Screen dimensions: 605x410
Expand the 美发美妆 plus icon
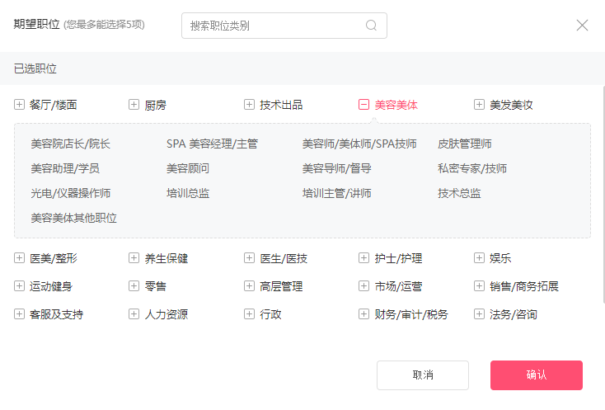(x=479, y=105)
